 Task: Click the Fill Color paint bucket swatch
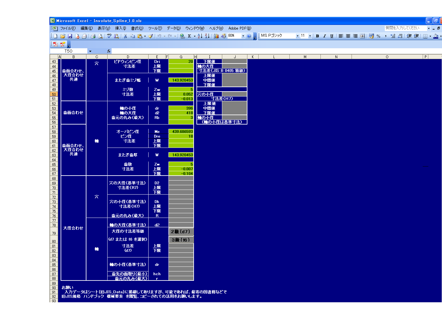pyautogui.click(x=436, y=36)
